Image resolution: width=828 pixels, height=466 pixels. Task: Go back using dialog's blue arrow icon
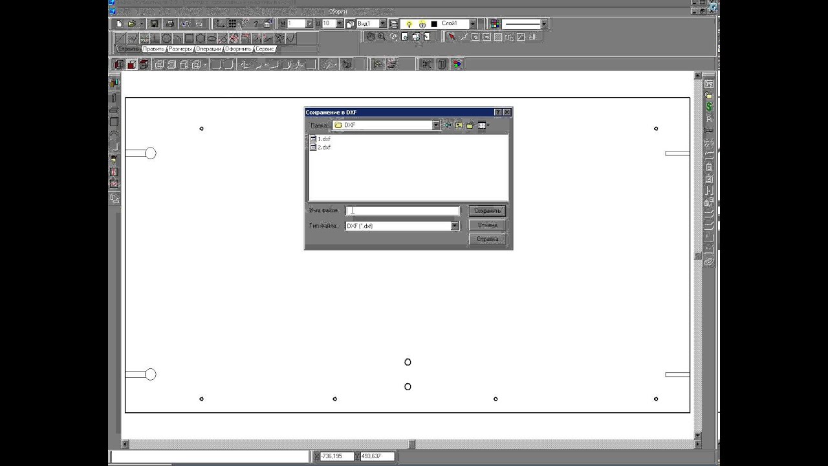point(447,125)
